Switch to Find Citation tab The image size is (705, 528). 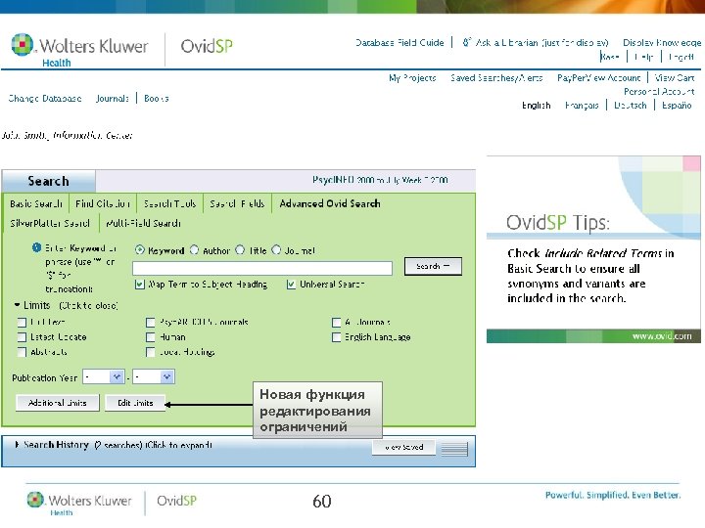point(103,203)
